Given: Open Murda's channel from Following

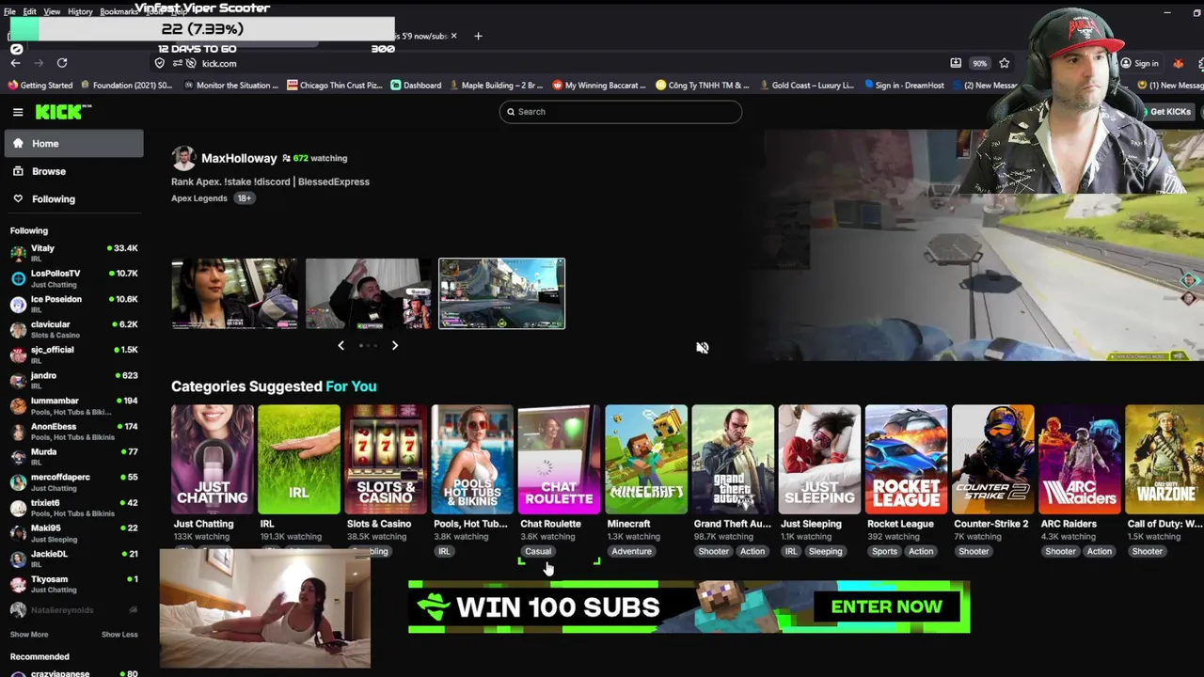Looking at the screenshot, I should click(75, 456).
